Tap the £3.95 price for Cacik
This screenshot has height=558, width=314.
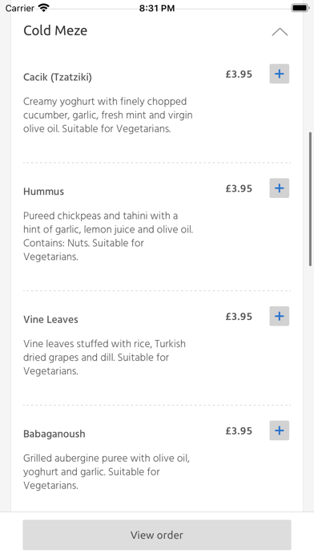(239, 74)
